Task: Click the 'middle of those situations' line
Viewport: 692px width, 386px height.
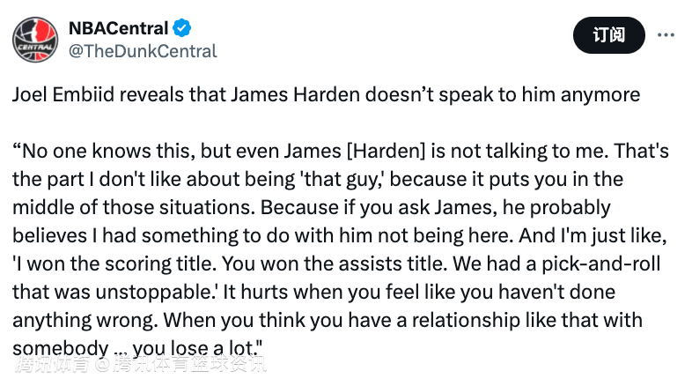Action: point(134,208)
